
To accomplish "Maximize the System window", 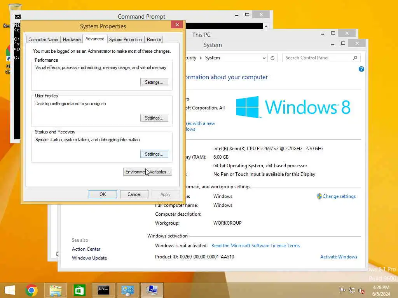I will 343,43.
